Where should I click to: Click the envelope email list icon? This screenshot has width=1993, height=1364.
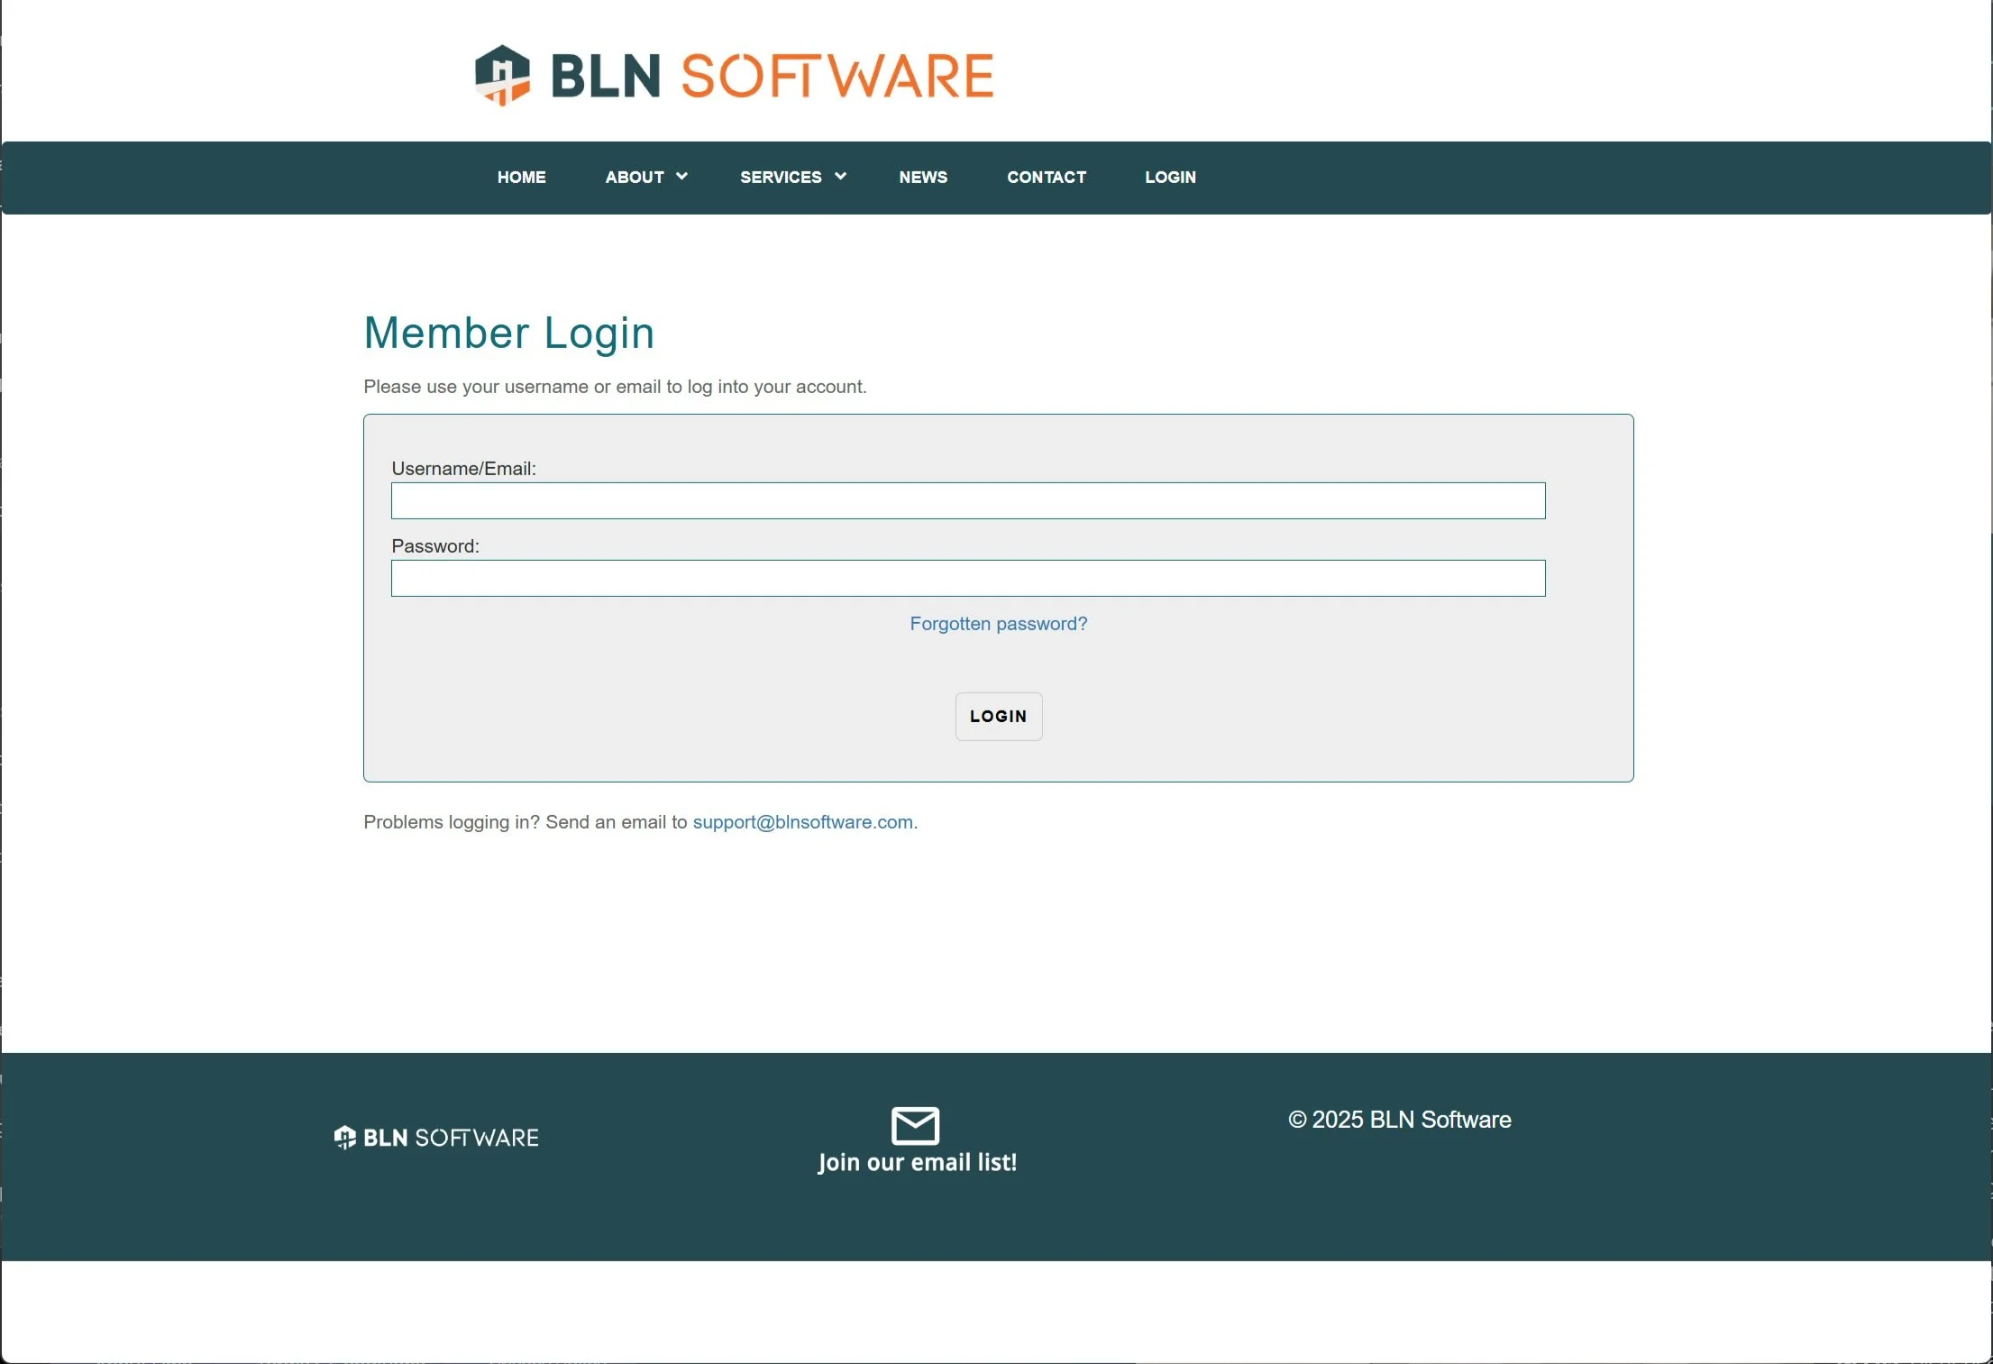click(915, 1125)
